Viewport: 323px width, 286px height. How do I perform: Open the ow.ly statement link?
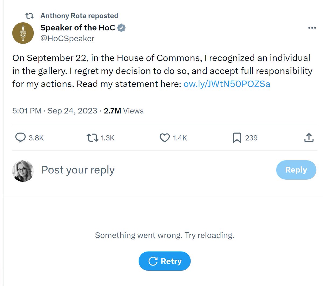tap(227, 84)
